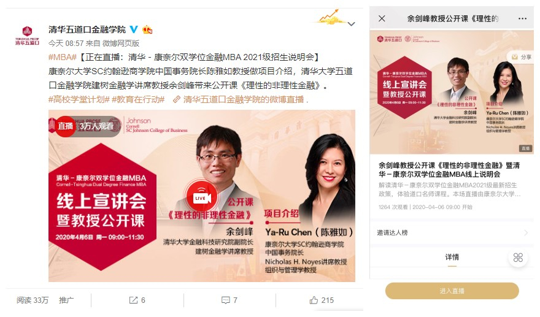Screen dimensions: 540x317
Task: Open the #高校学堂计划# hashtag
Action: point(79,99)
